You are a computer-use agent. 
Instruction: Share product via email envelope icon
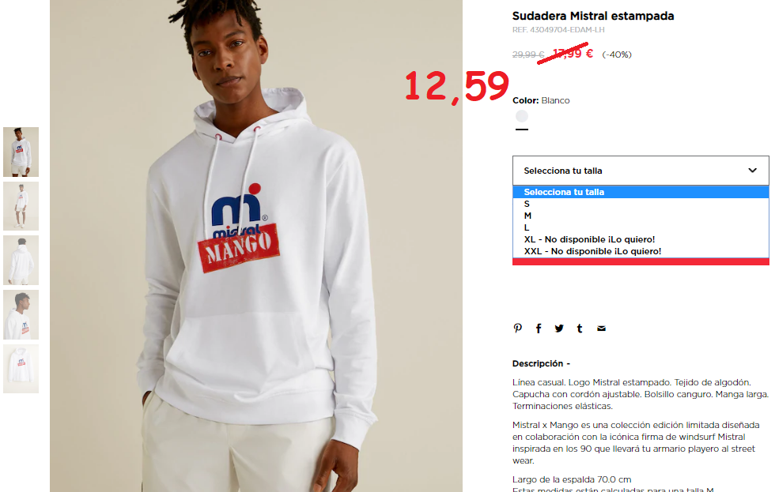coord(601,329)
